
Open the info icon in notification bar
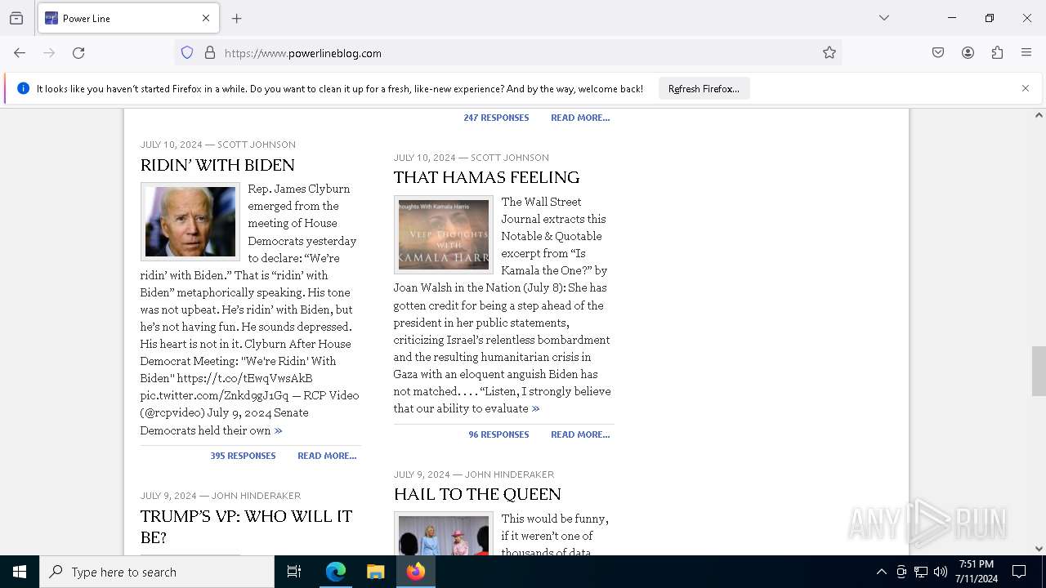click(23, 88)
